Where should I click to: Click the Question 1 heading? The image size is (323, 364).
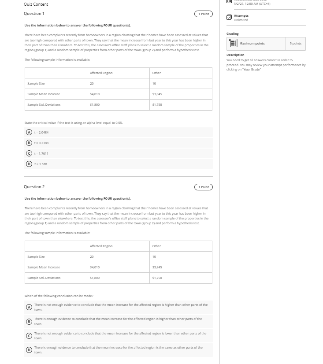pos(34,14)
